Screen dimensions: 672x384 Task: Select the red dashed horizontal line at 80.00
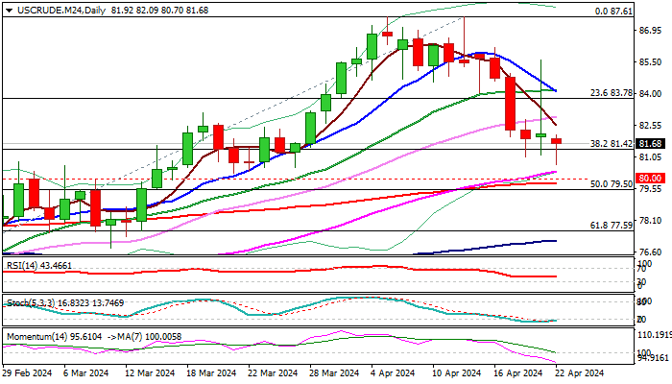tap(317, 179)
